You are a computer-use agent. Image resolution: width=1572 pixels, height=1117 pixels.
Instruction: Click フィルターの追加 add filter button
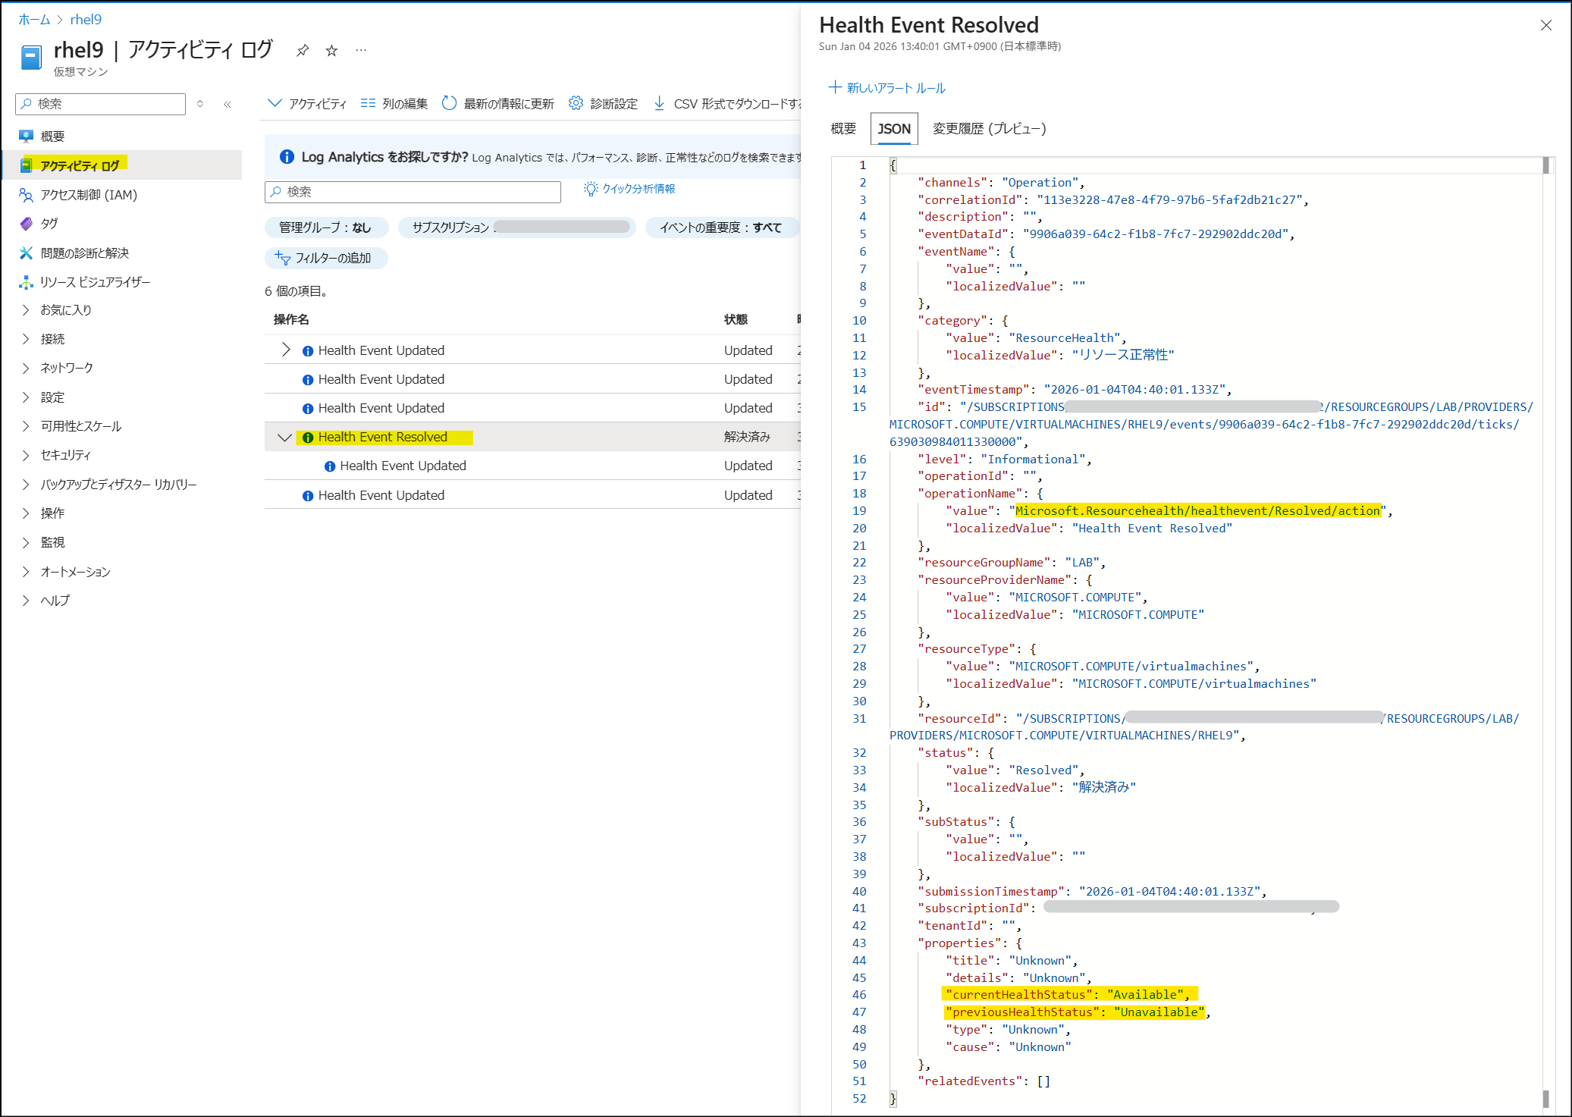coord(326,259)
